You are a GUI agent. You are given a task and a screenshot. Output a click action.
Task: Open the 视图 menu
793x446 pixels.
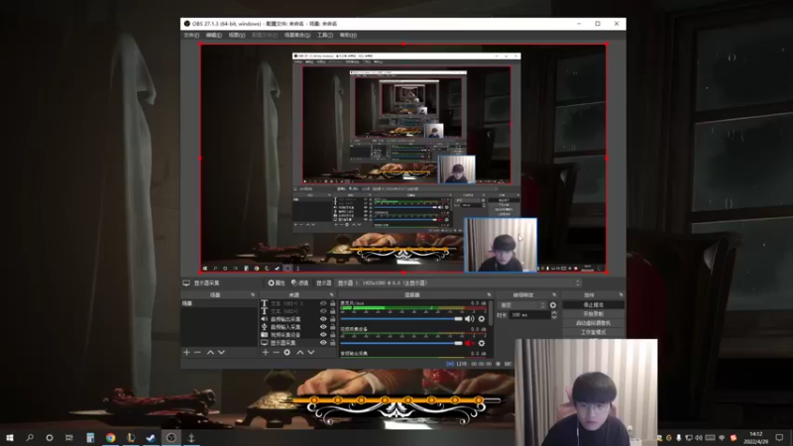point(237,36)
